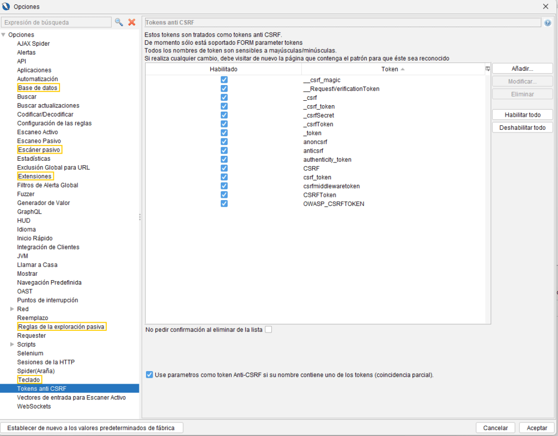Expand the Scripts tree node

13,344
